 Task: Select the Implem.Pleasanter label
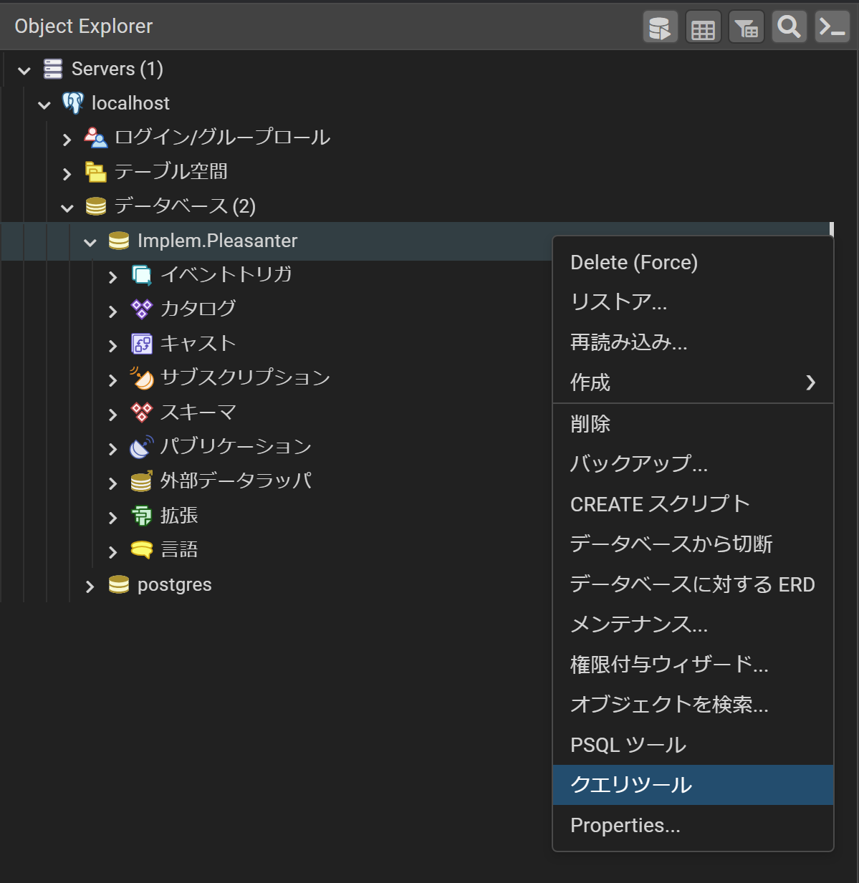point(217,241)
